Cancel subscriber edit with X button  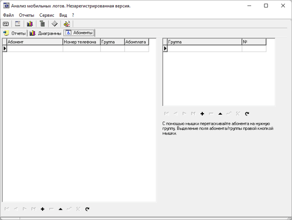point(78,209)
